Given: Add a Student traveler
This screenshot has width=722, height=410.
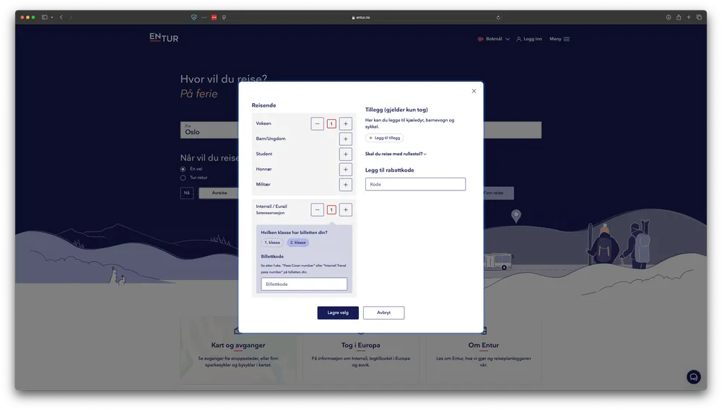Looking at the screenshot, I should click(346, 154).
